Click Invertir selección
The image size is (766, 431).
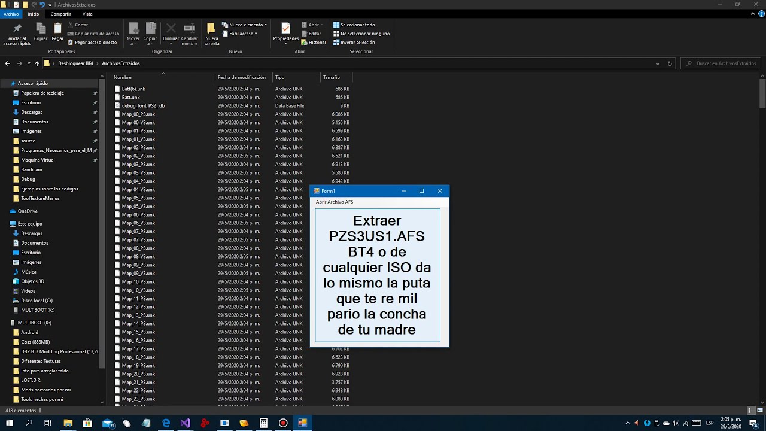pos(354,43)
